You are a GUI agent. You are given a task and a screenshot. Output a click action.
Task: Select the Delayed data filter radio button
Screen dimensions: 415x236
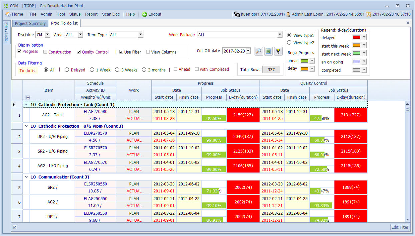(67, 70)
